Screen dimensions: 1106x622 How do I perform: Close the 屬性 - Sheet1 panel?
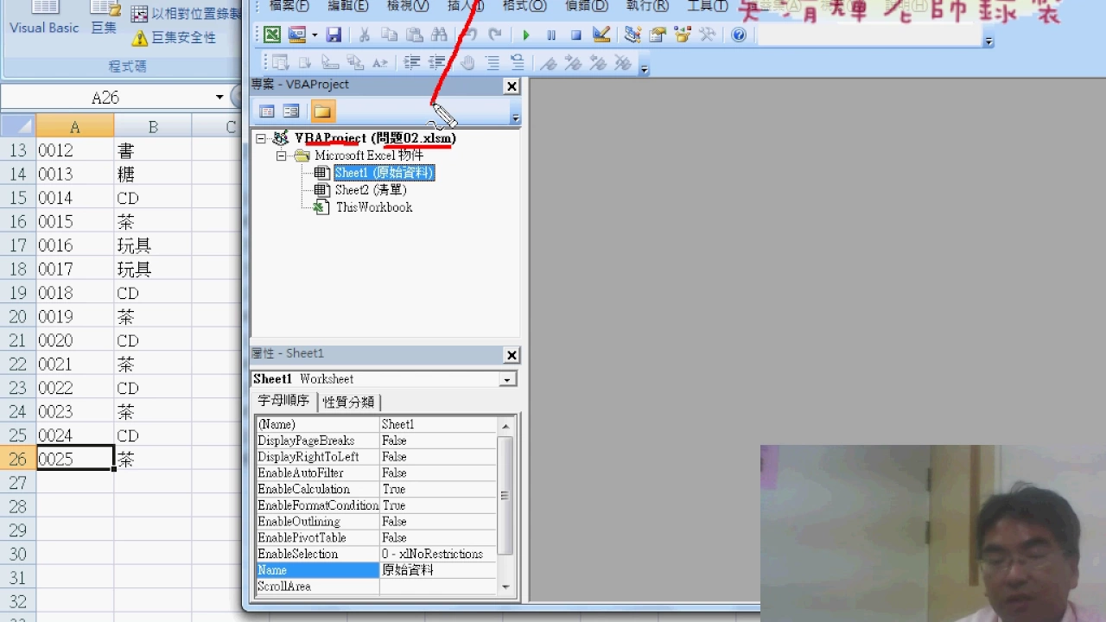(x=512, y=355)
